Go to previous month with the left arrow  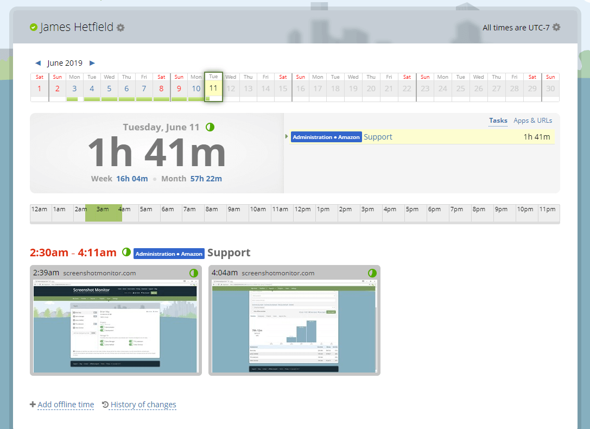37,63
